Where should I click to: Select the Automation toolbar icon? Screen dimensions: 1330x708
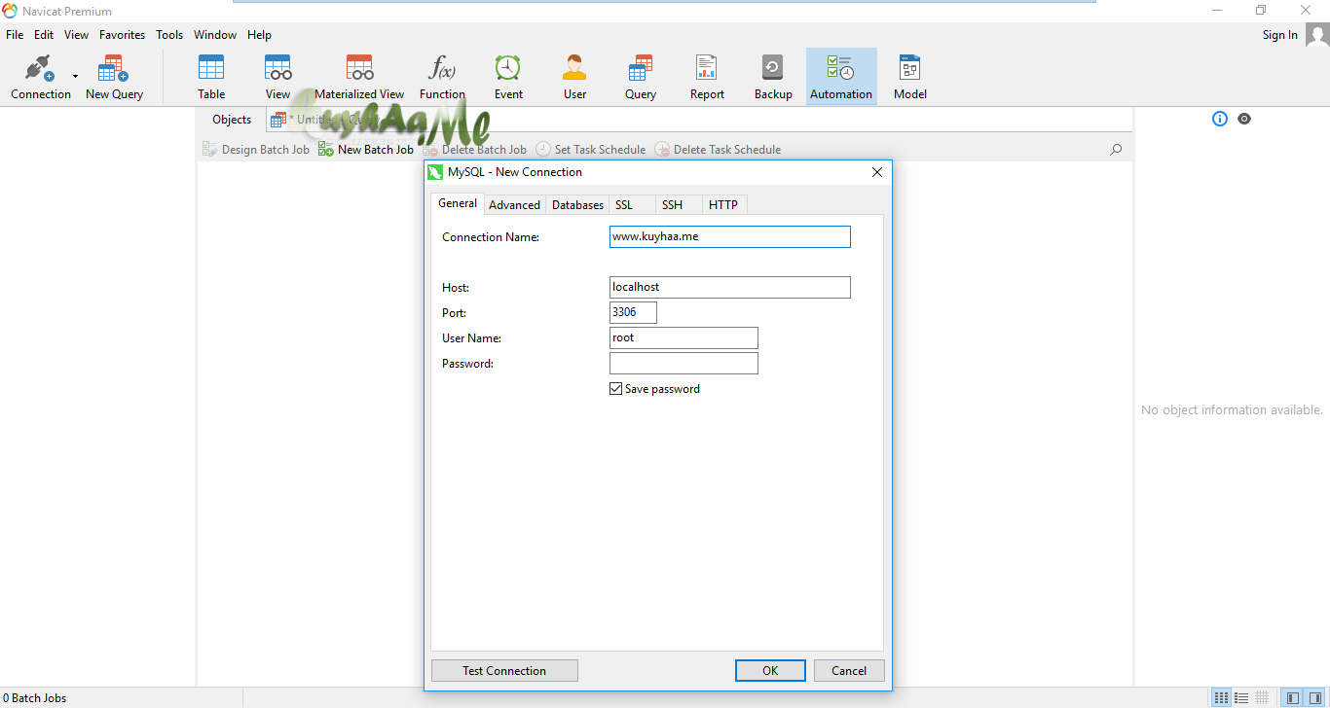coord(841,77)
